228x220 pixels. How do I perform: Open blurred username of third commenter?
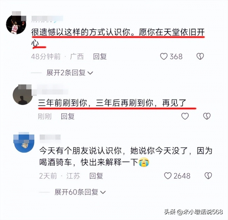click(50, 138)
